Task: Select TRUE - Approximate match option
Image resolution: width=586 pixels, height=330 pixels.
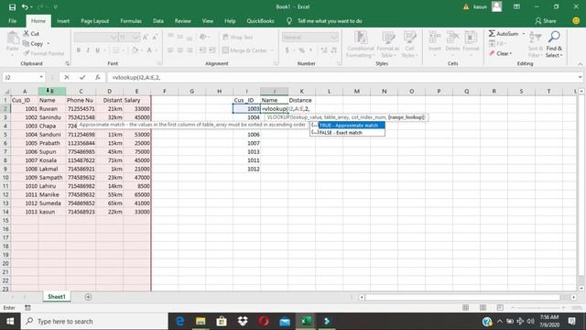Action: coord(348,126)
